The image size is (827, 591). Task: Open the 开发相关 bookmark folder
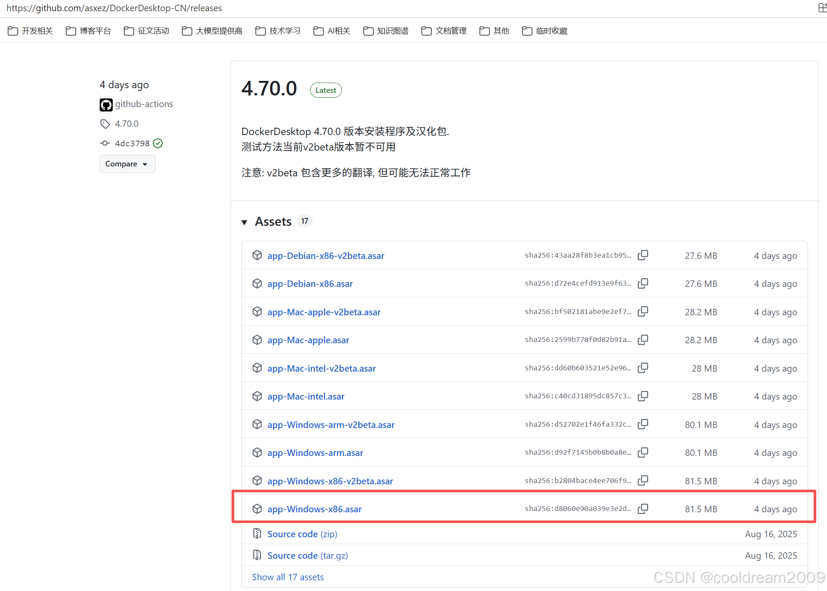(x=30, y=31)
